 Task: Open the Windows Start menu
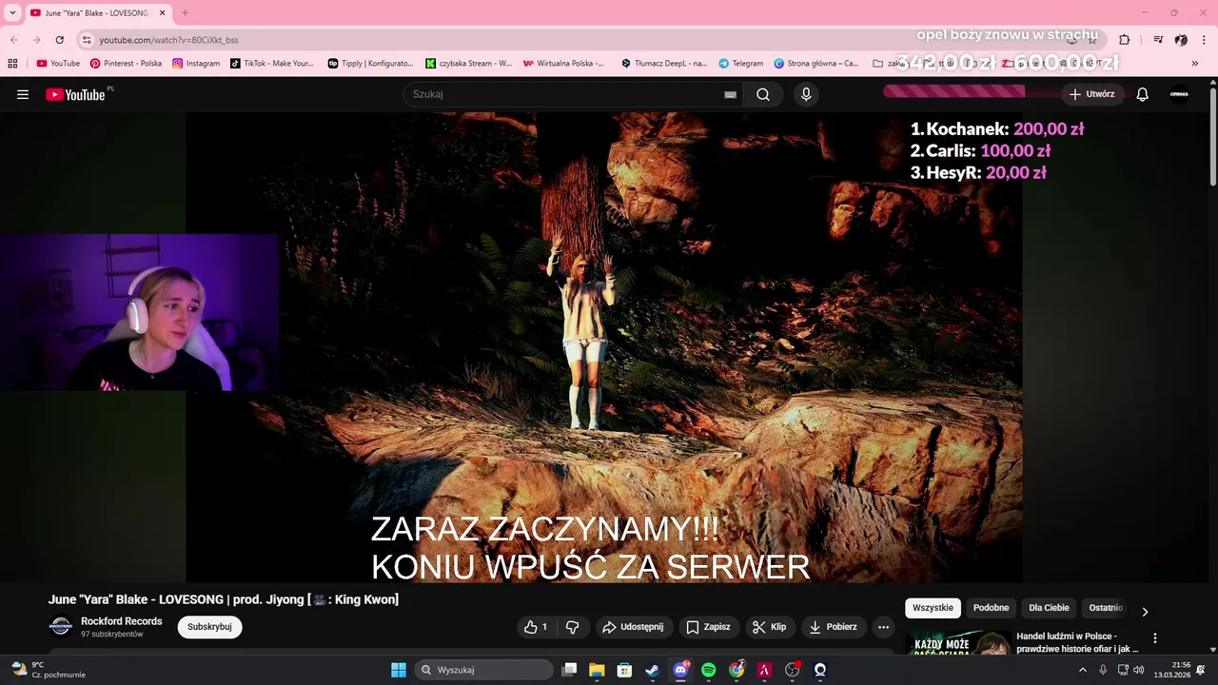point(399,670)
